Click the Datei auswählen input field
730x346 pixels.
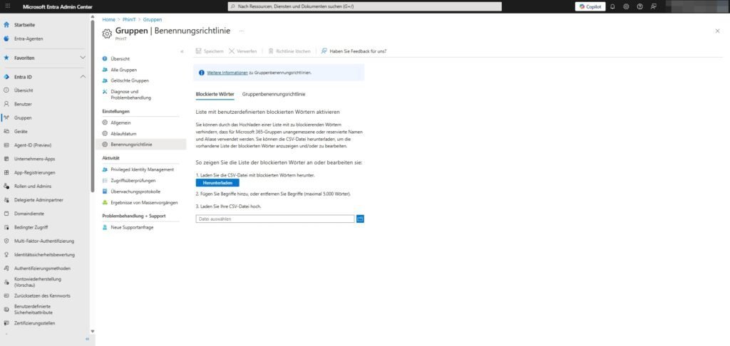[x=274, y=219]
